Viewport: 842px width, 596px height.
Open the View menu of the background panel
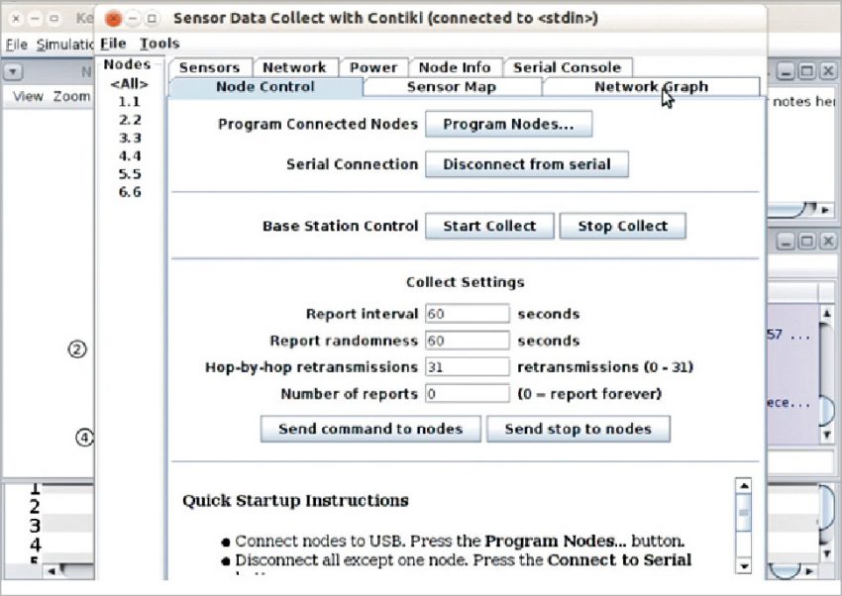(x=28, y=96)
